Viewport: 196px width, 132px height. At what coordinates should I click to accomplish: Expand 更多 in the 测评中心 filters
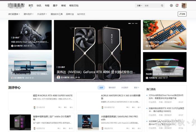tap(137, 88)
